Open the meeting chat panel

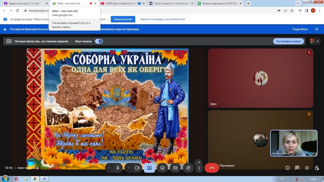click(297, 168)
